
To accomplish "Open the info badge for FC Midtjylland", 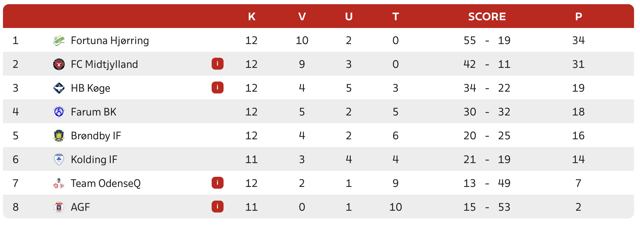I will coord(217,64).
